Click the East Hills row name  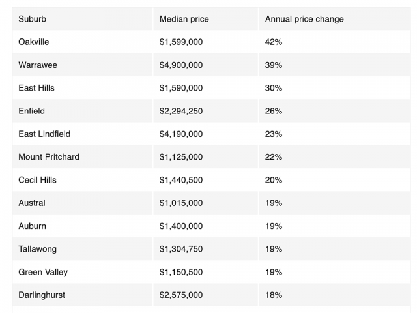[37, 88]
